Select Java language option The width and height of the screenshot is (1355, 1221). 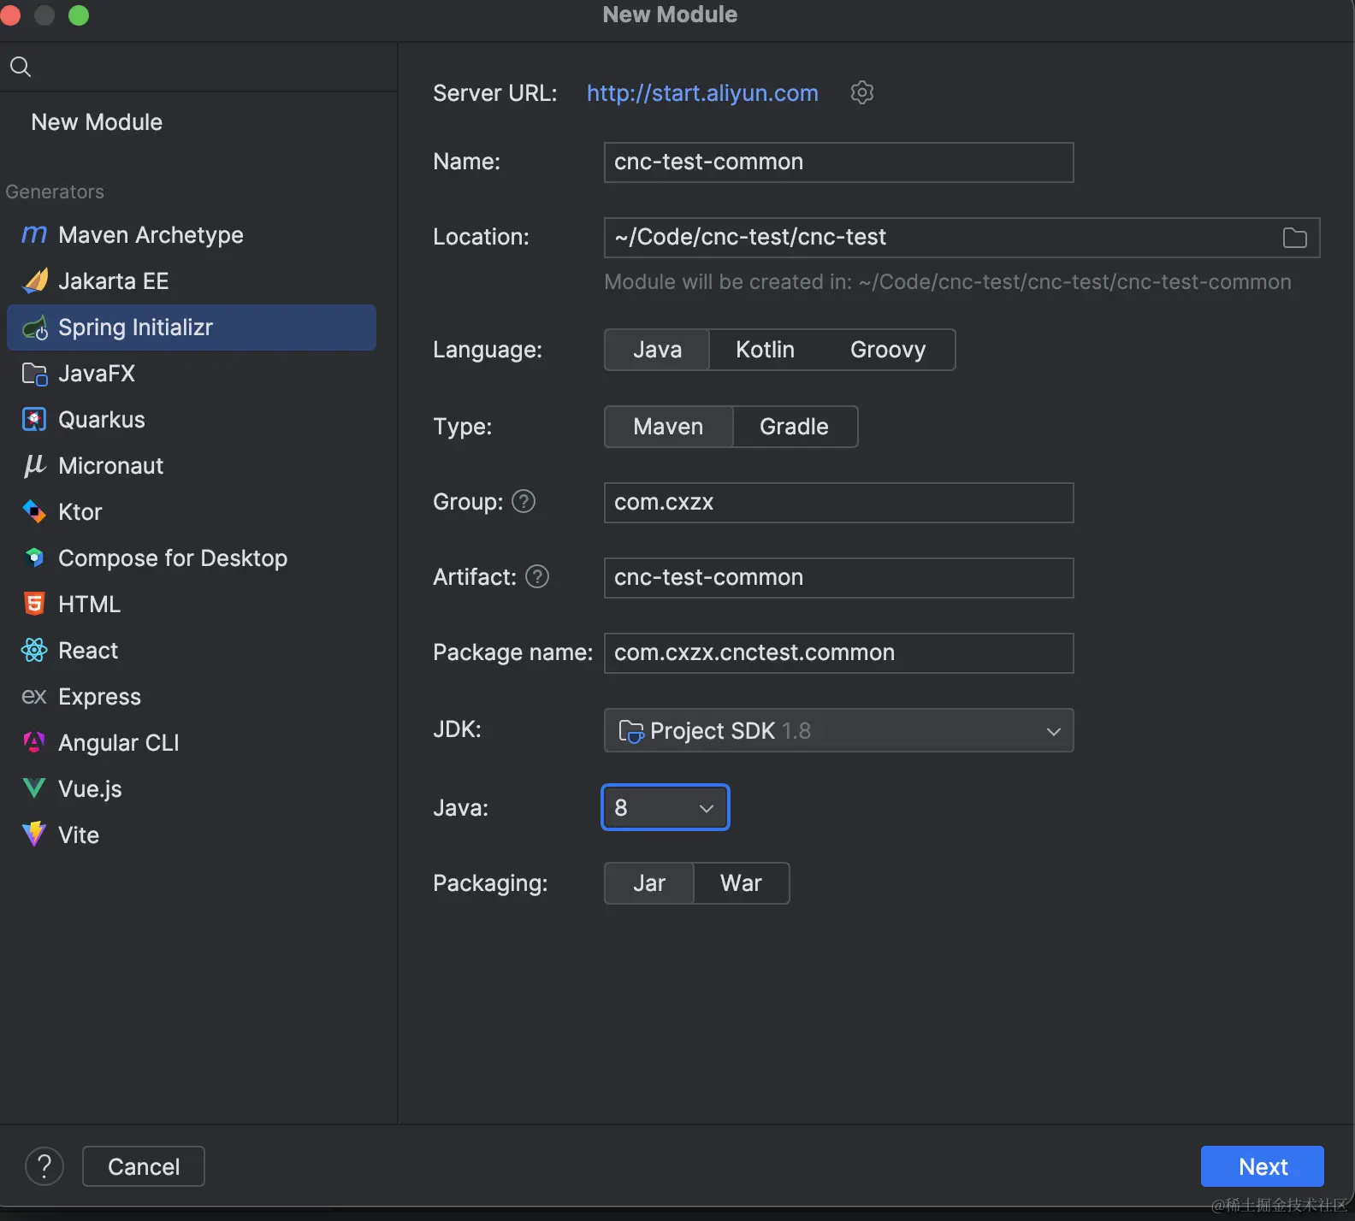click(657, 350)
